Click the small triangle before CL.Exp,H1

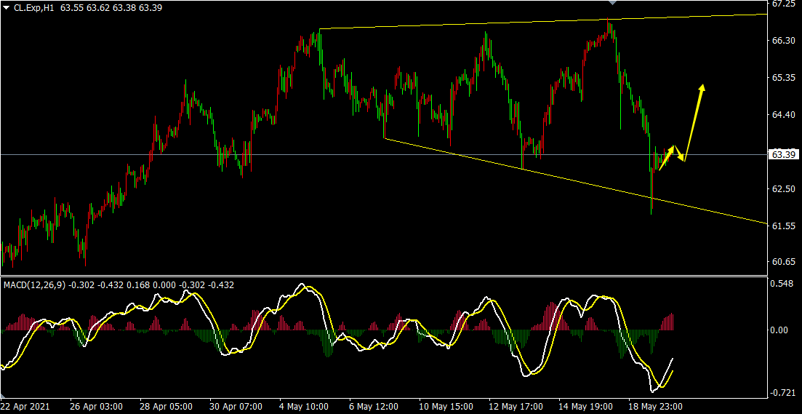pos(7,8)
